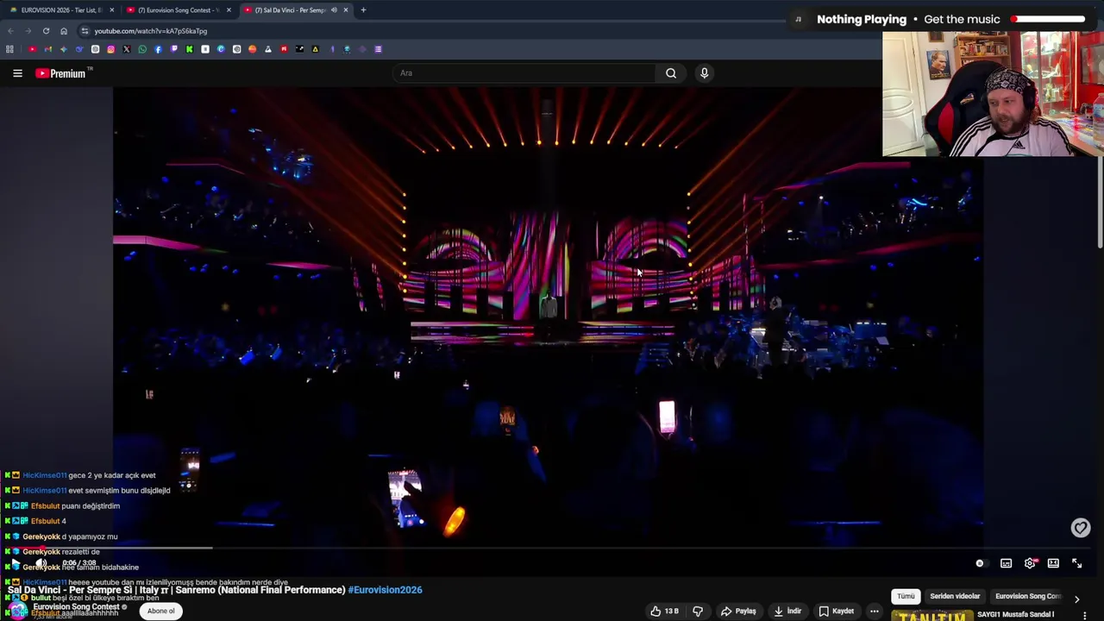The height and width of the screenshot is (621, 1104).
Task: Toggle subtitles/closed captions button
Action: pos(1006,563)
